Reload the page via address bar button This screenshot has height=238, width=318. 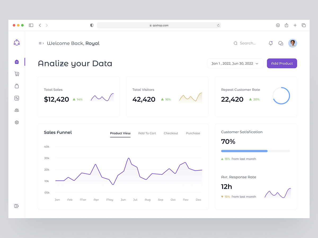point(218,25)
